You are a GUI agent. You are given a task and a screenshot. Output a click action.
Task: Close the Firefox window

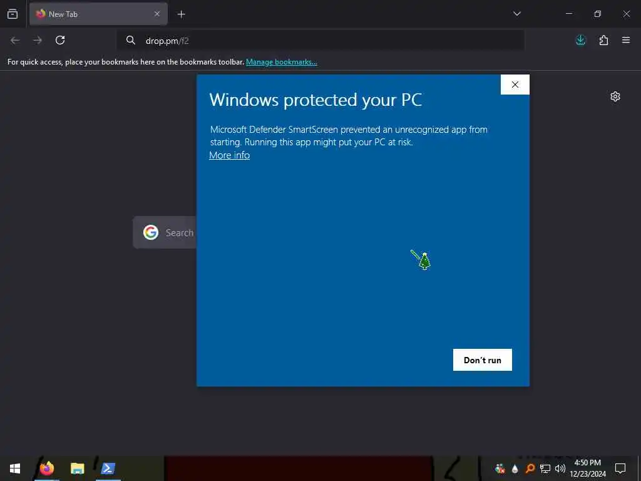tap(626, 14)
